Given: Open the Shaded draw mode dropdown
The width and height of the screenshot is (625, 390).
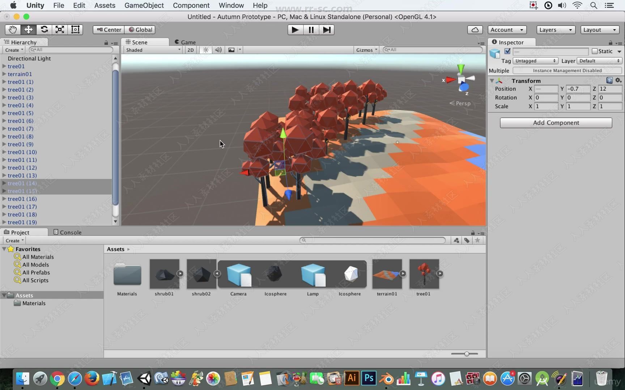Looking at the screenshot, I should click(x=153, y=50).
